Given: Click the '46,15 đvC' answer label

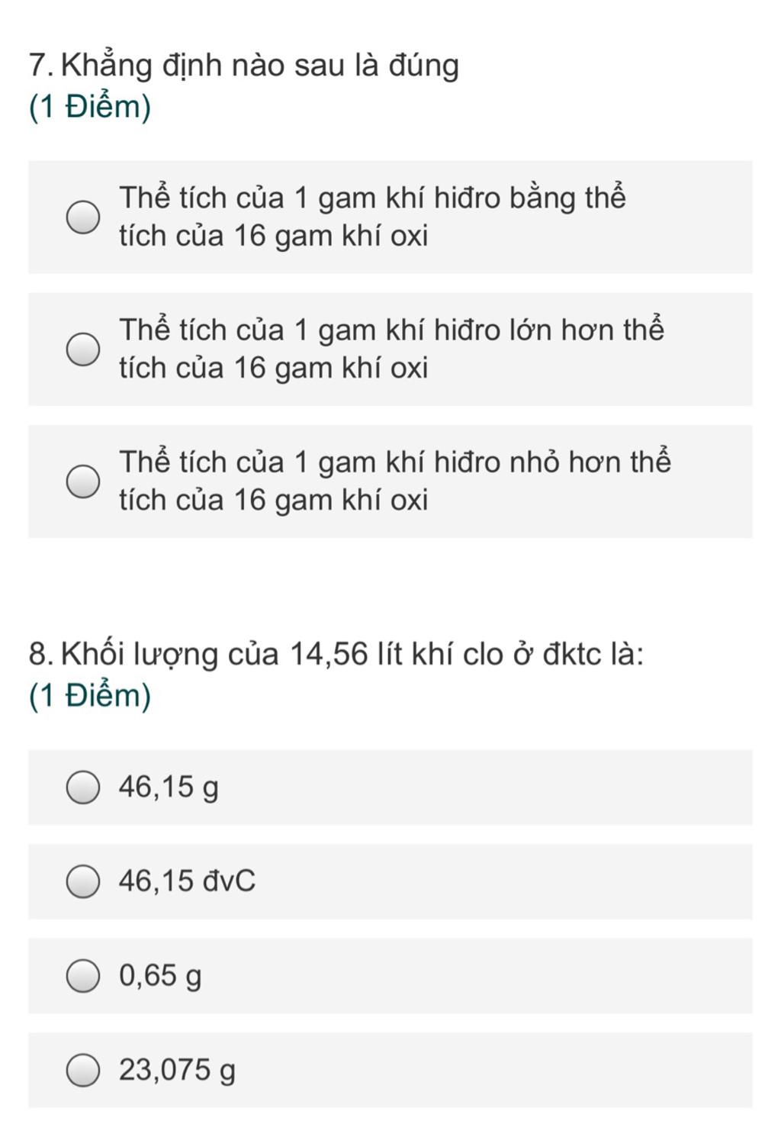Looking at the screenshot, I should point(187,881).
